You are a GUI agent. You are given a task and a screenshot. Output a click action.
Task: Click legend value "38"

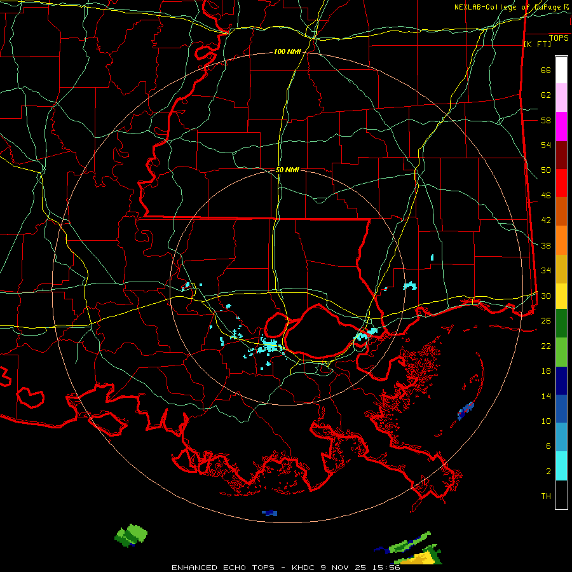tap(546, 246)
